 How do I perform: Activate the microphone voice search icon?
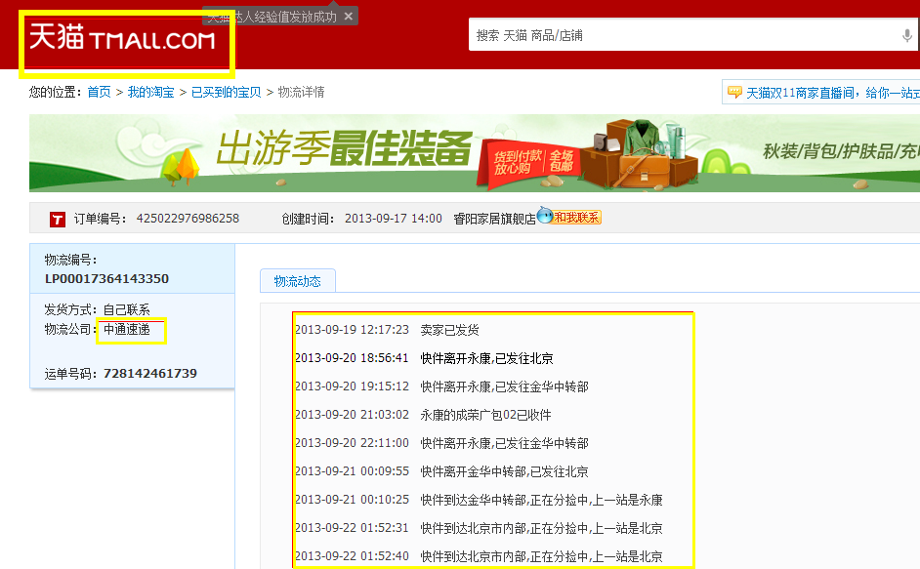click(907, 36)
